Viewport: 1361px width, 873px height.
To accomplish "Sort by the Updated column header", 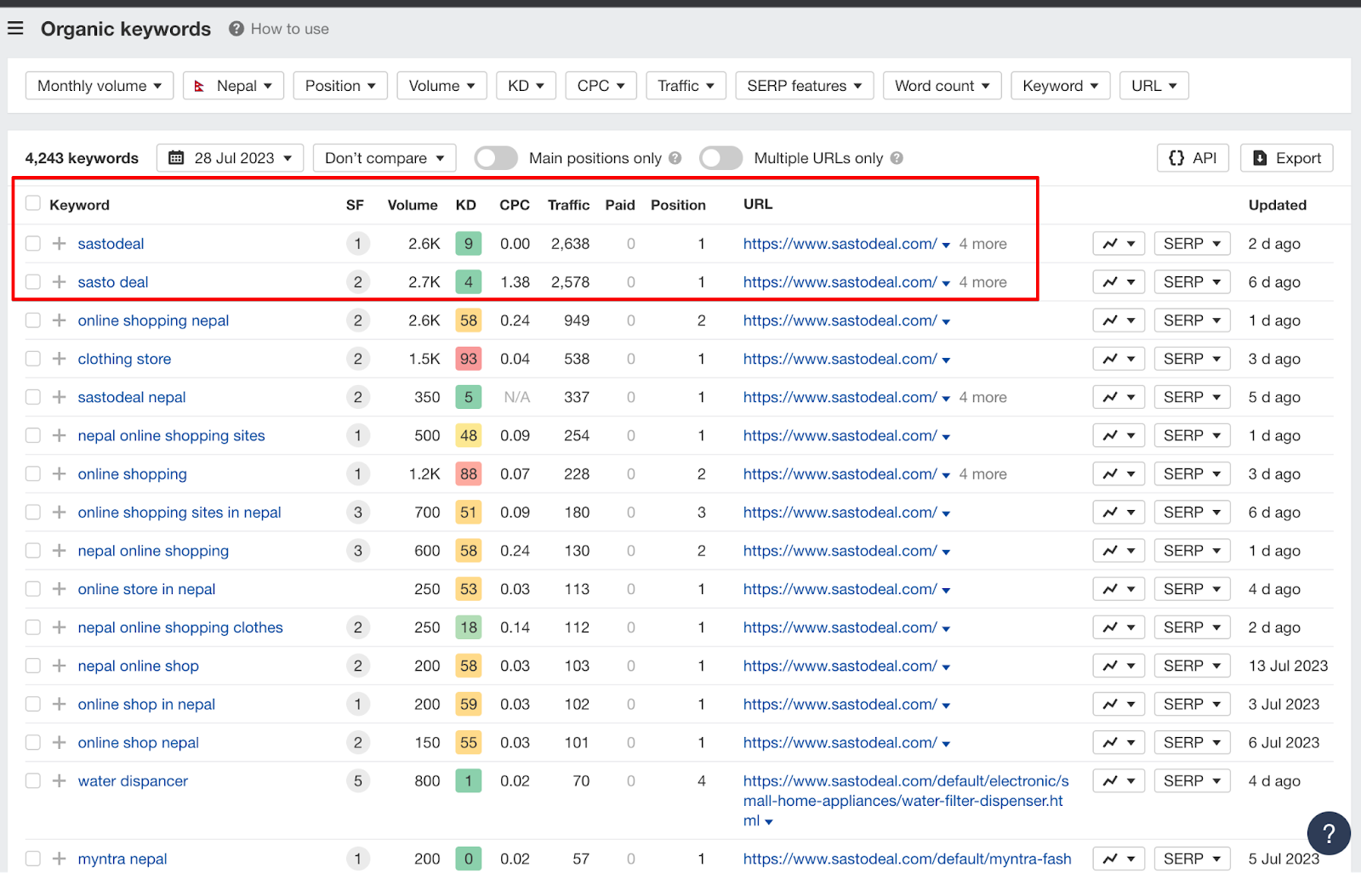I will click(x=1277, y=205).
